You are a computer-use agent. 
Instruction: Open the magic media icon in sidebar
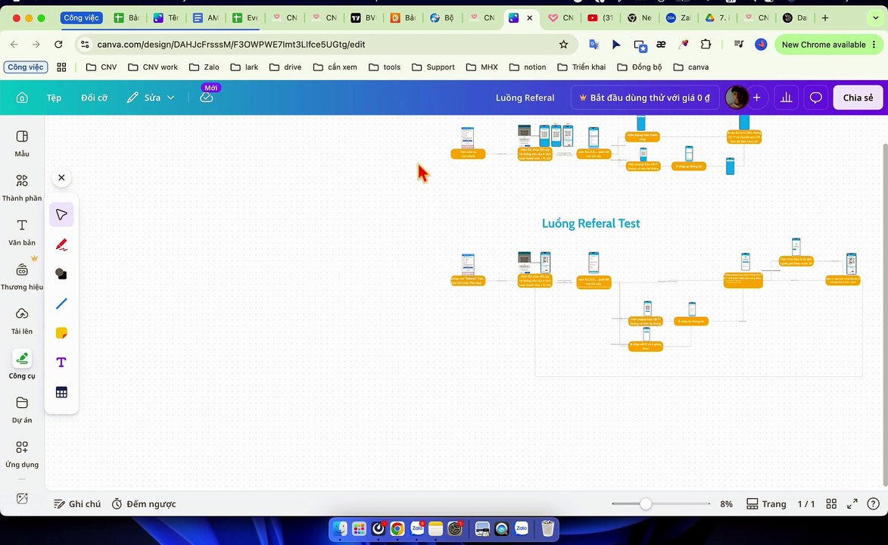[x=22, y=499]
